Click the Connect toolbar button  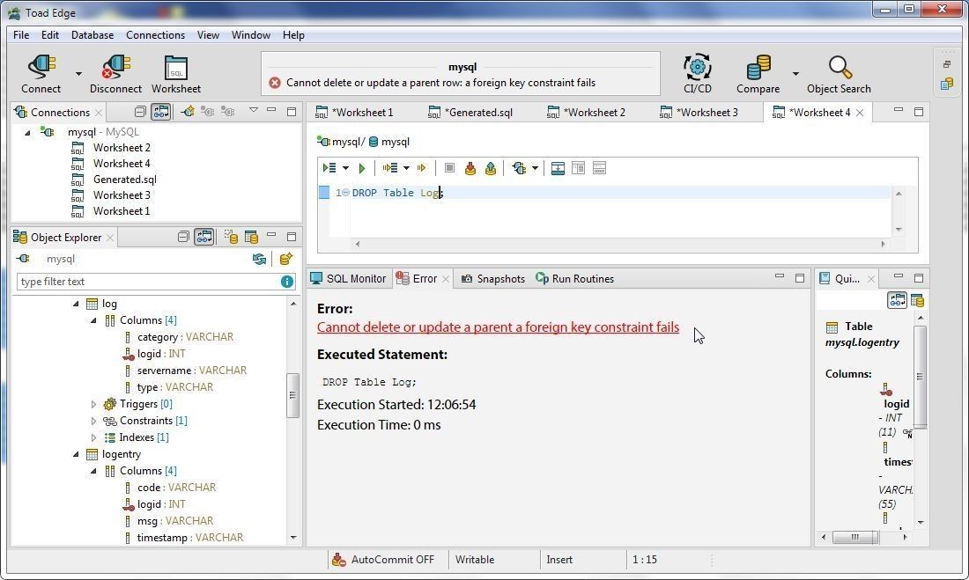point(41,74)
